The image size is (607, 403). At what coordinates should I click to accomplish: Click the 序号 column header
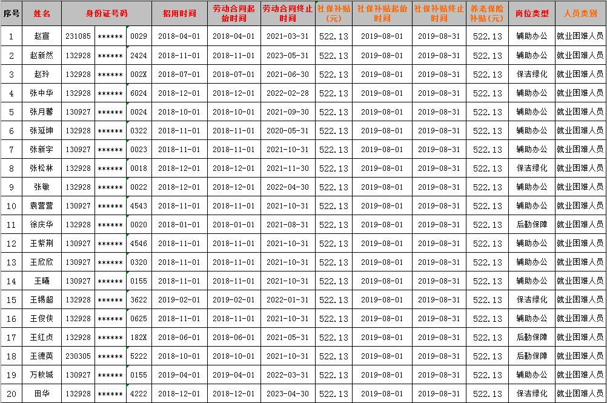(x=11, y=13)
